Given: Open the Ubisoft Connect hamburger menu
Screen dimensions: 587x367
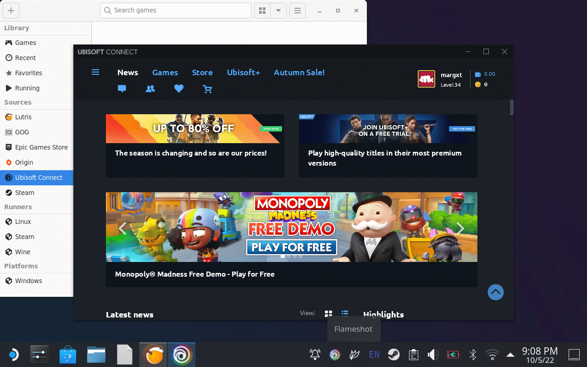Looking at the screenshot, I should pyautogui.click(x=95, y=72).
